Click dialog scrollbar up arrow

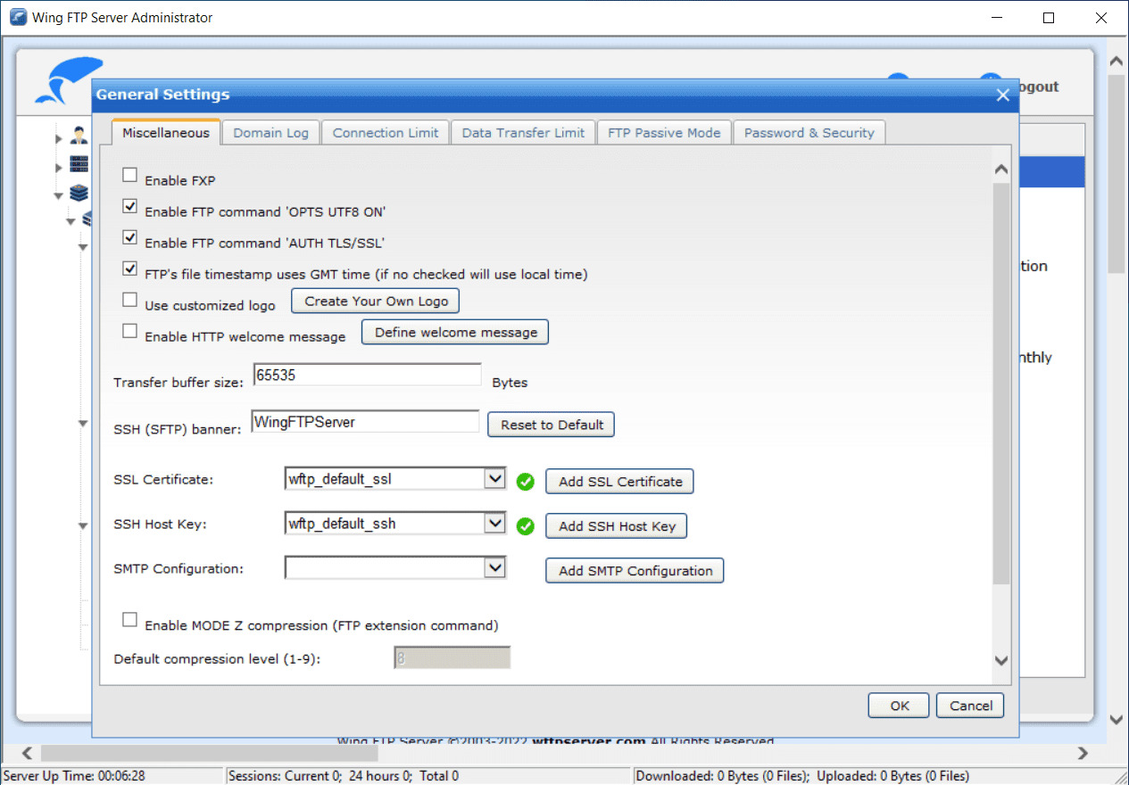point(1001,169)
